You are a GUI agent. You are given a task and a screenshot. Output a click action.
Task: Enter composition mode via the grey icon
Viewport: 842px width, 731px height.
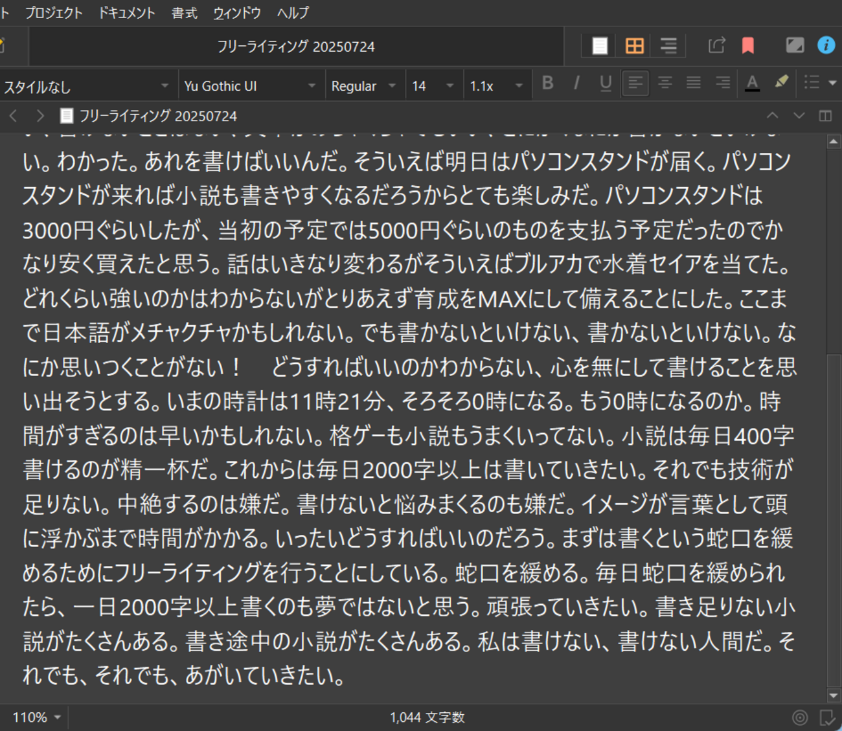(x=795, y=45)
